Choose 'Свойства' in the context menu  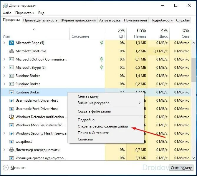coord(106,139)
